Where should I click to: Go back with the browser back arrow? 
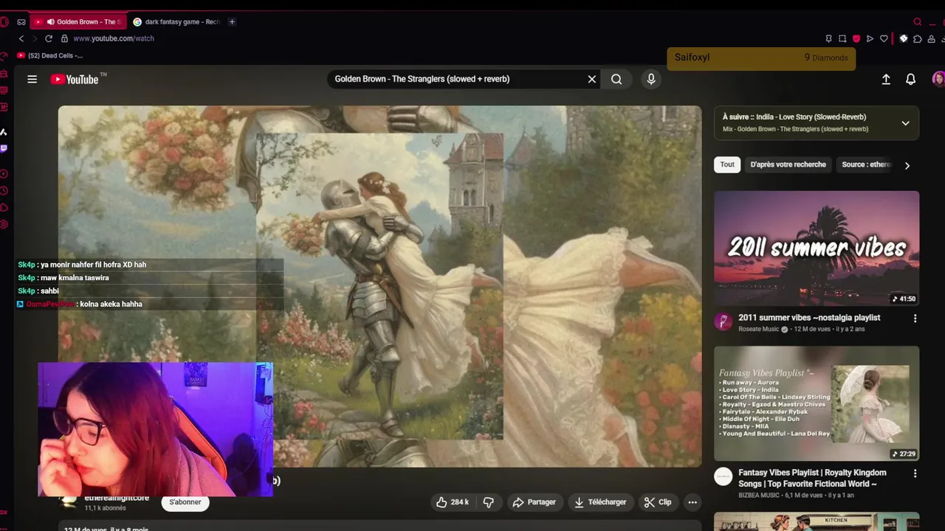pyautogui.click(x=21, y=38)
